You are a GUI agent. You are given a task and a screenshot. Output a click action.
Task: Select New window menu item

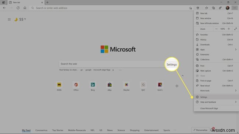pyautogui.click(x=216, y=18)
